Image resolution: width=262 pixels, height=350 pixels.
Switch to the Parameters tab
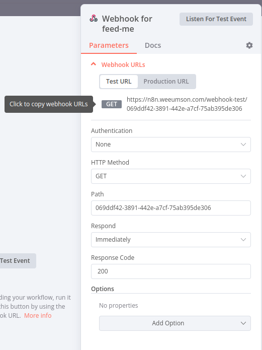tap(109, 45)
